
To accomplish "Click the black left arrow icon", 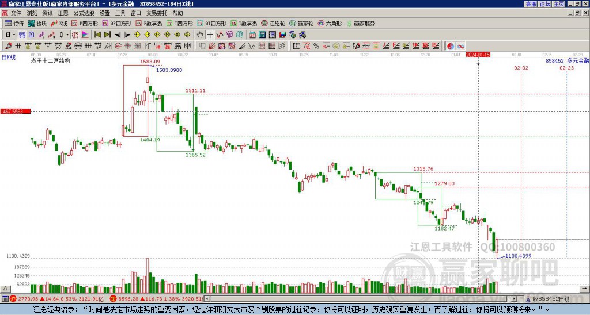I will (x=118, y=35).
